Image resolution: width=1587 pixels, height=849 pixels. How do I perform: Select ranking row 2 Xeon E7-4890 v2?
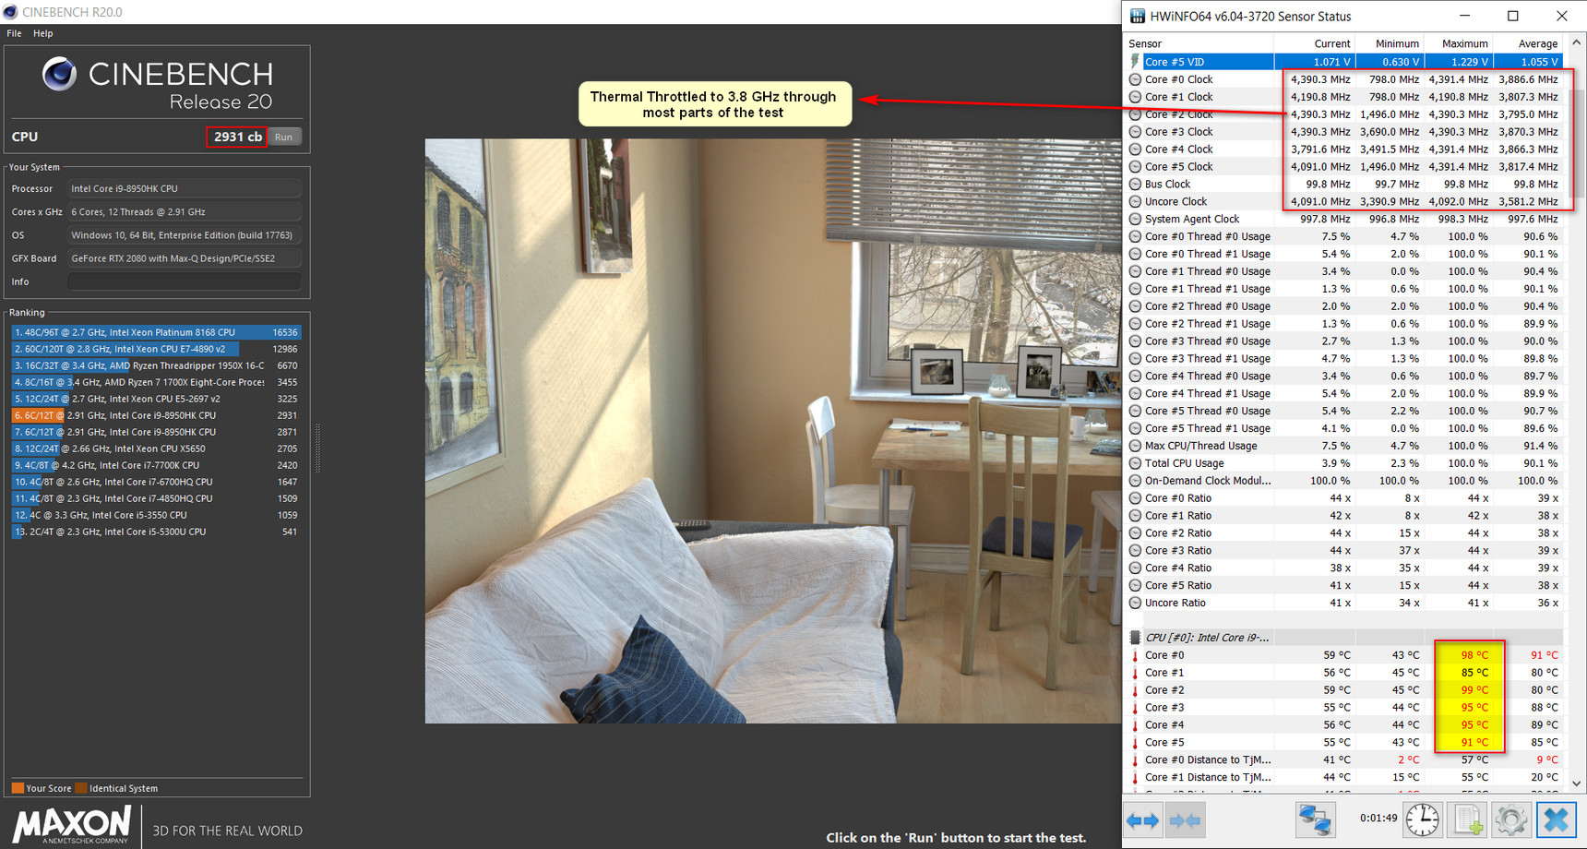(x=156, y=349)
